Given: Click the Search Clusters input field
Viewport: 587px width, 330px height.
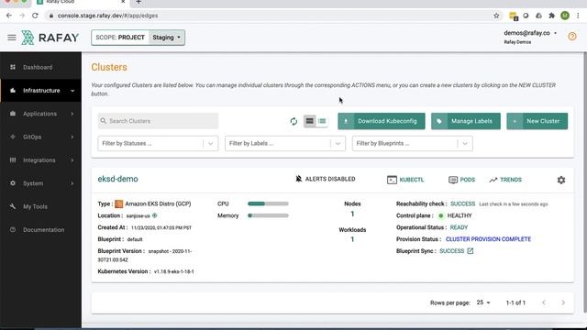Looking at the screenshot, I should tap(158, 121).
